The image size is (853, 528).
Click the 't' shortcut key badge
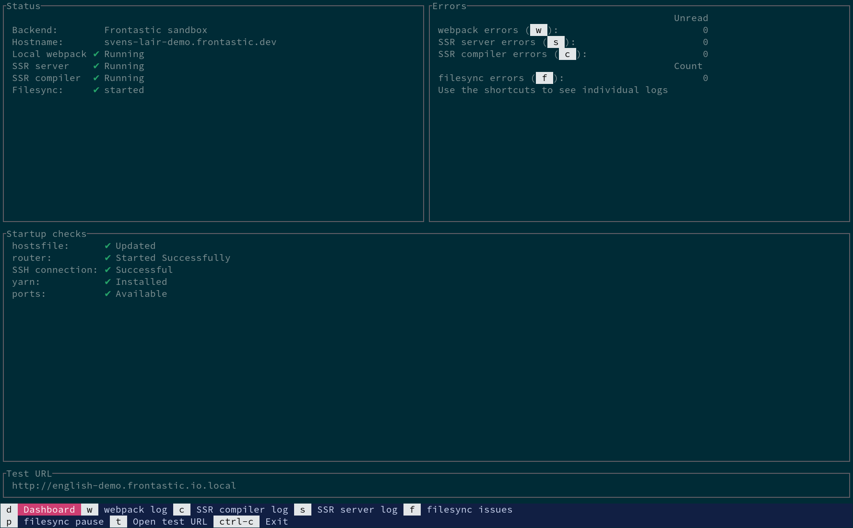pyautogui.click(x=118, y=521)
